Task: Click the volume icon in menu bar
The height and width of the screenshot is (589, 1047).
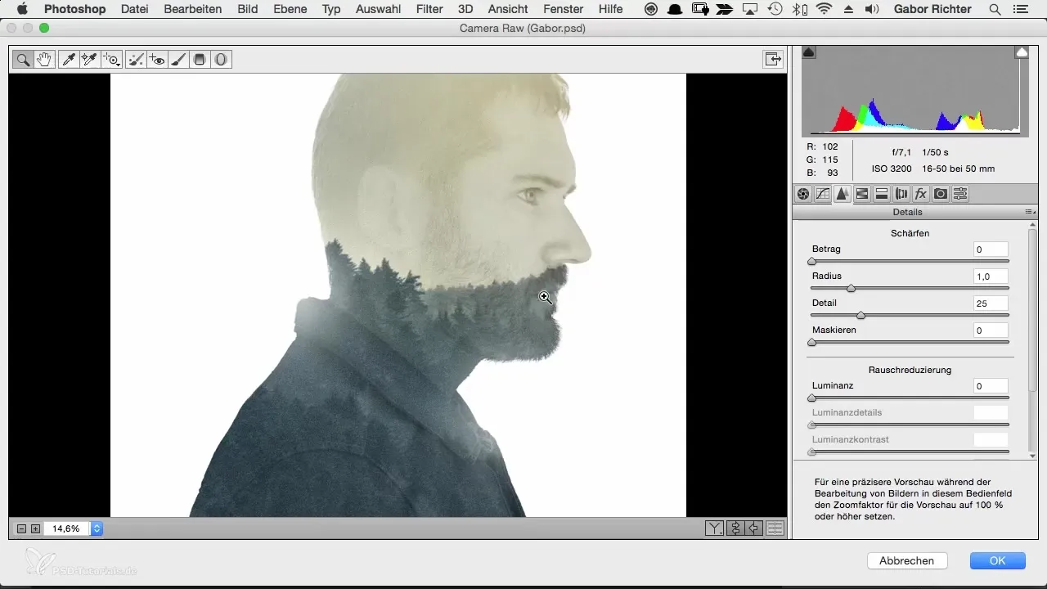Action: (872, 10)
